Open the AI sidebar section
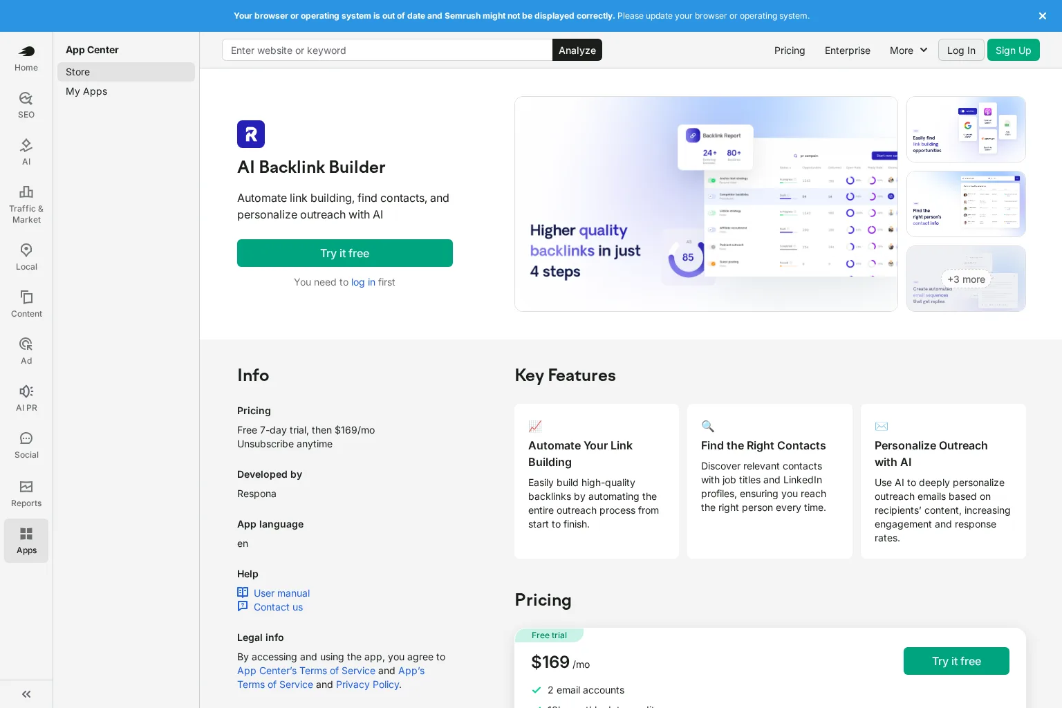The width and height of the screenshot is (1062, 708). click(26, 152)
